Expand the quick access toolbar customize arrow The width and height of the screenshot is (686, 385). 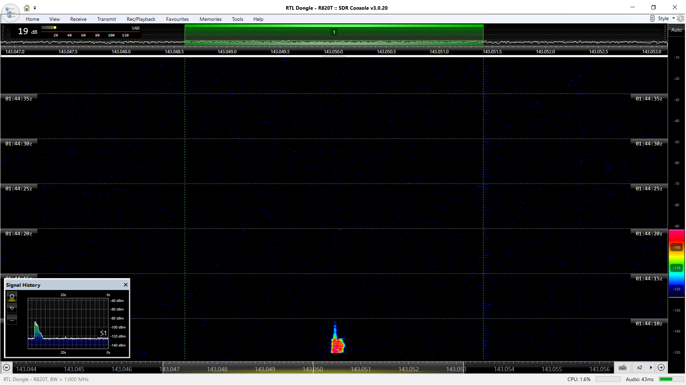pos(35,8)
